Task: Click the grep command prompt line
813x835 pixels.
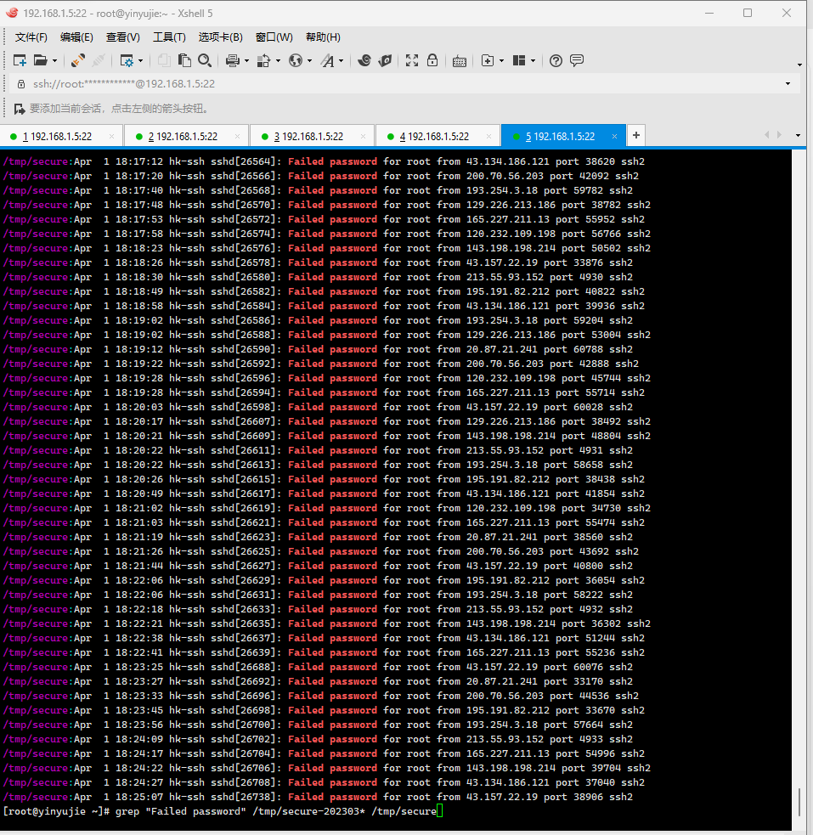Action: pyautogui.click(x=223, y=811)
